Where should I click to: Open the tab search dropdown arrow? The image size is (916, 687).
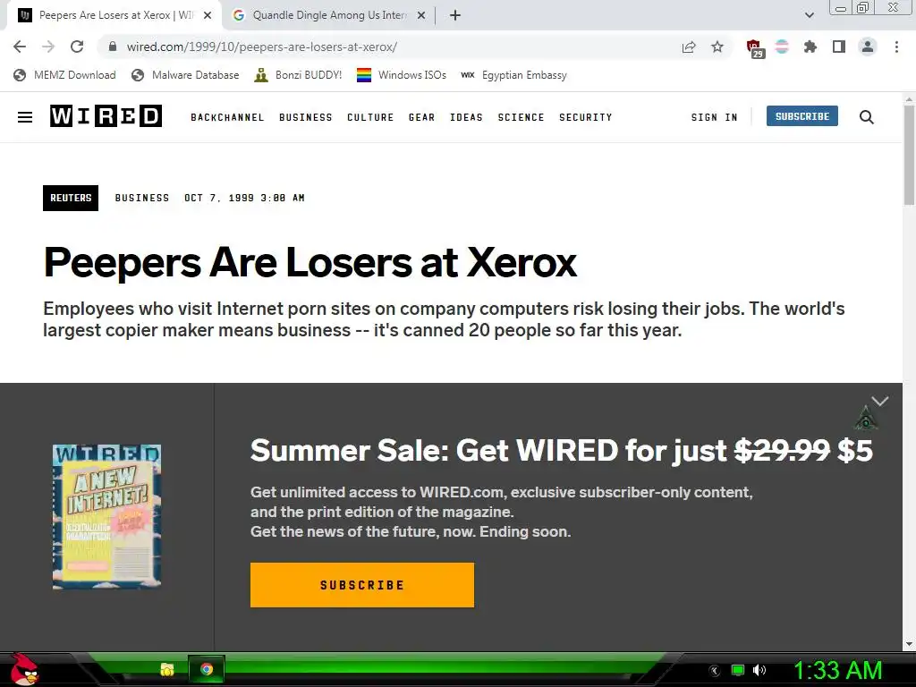pos(809,15)
